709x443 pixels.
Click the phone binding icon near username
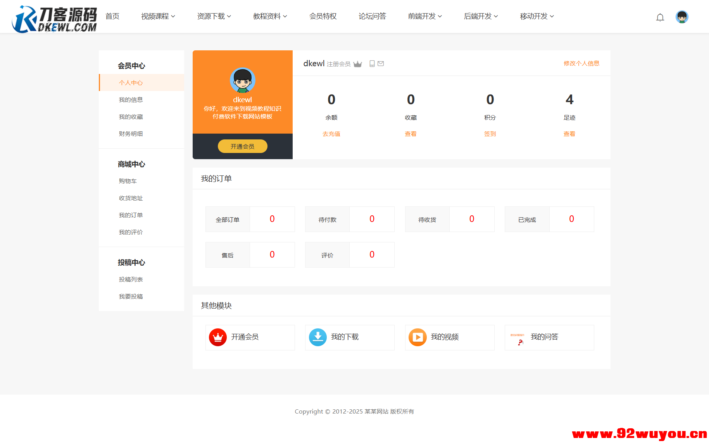point(372,64)
